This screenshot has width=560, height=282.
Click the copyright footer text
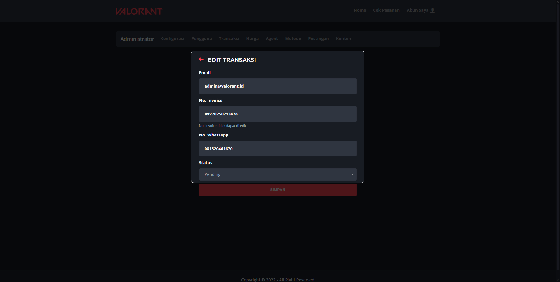point(278,280)
